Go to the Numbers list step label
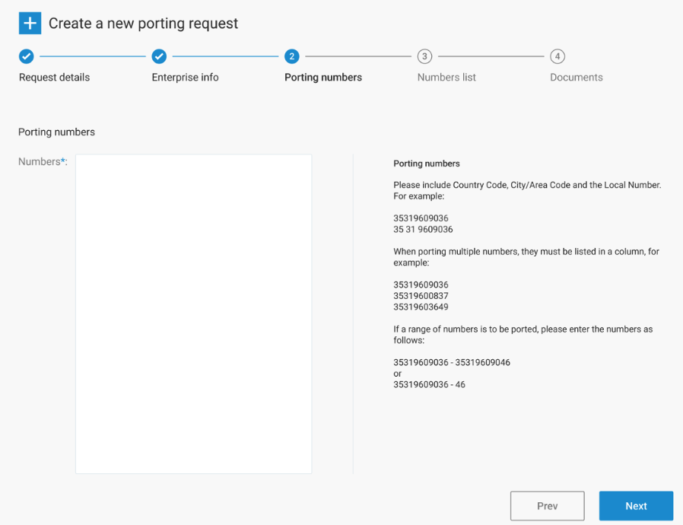 [x=446, y=77]
